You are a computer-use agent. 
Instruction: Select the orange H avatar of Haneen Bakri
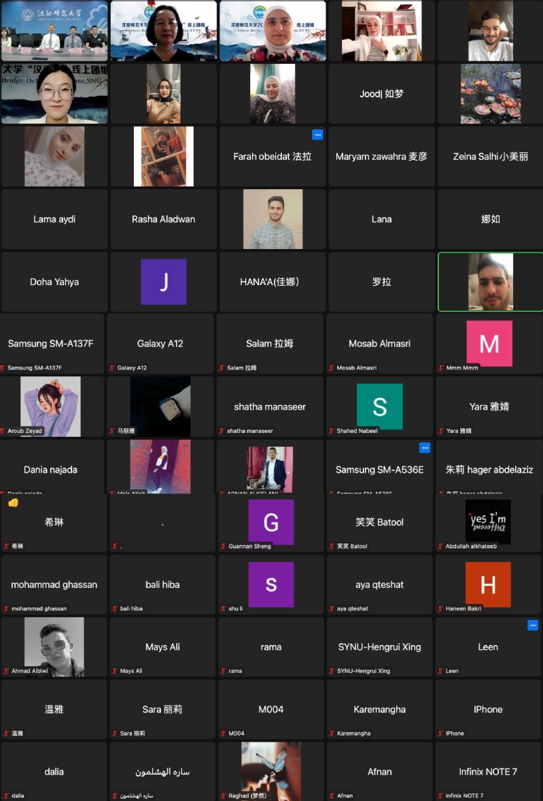coord(488,585)
